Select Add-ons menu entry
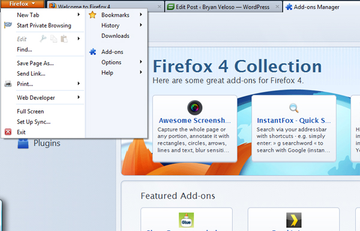The image size is (360, 231). (x=112, y=52)
